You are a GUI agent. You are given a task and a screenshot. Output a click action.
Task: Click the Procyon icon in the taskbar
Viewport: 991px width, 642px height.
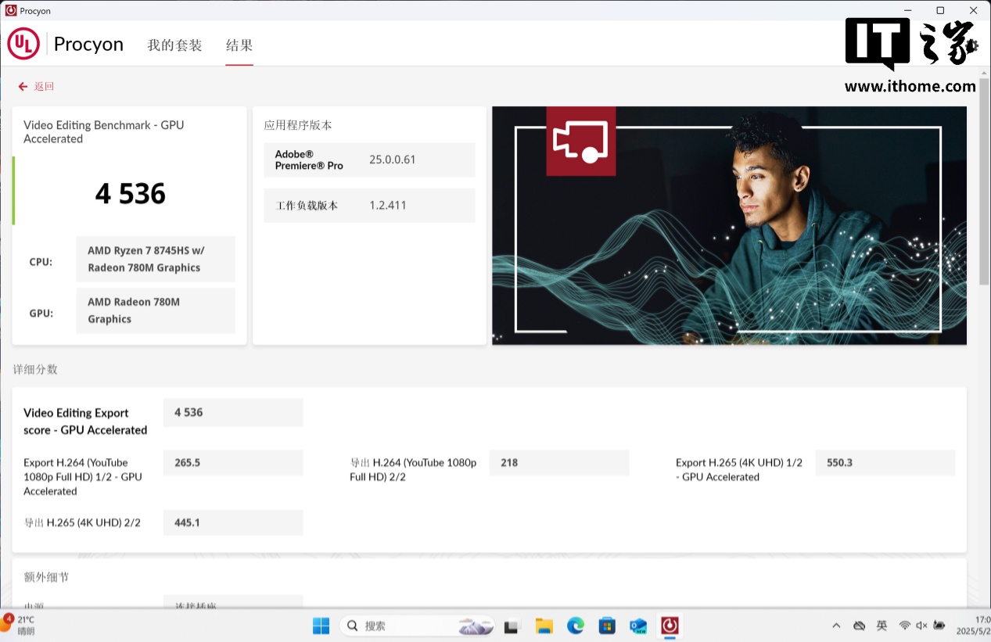(x=670, y=626)
